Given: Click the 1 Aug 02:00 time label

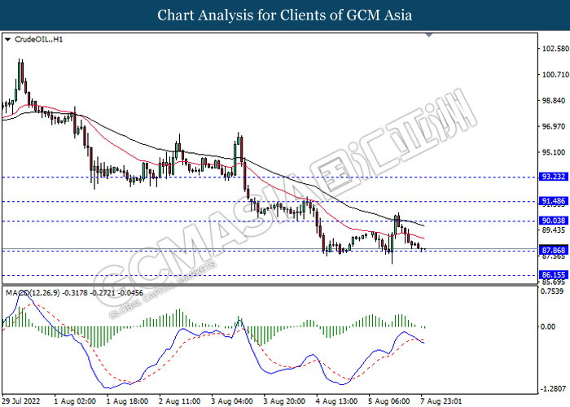Looking at the screenshot, I should coord(75,401).
